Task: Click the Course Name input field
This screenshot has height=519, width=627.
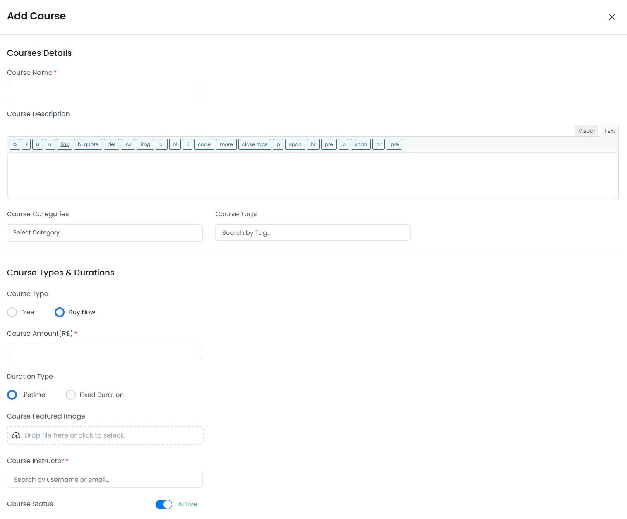Action: (104, 91)
